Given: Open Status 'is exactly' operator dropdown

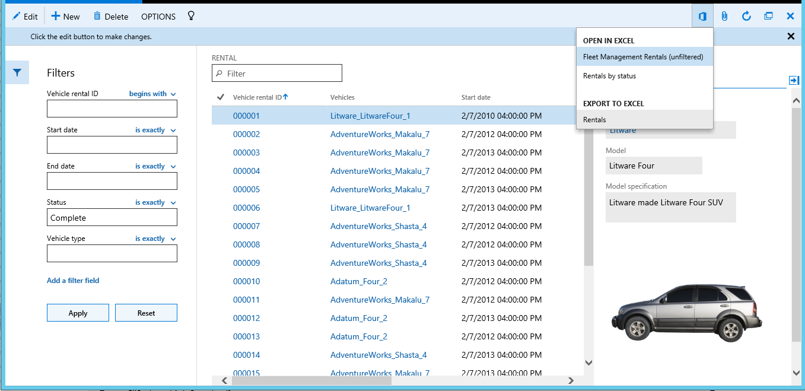Looking at the screenshot, I should point(155,202).
